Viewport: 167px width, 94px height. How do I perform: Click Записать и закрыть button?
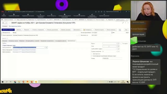point(8,30)
